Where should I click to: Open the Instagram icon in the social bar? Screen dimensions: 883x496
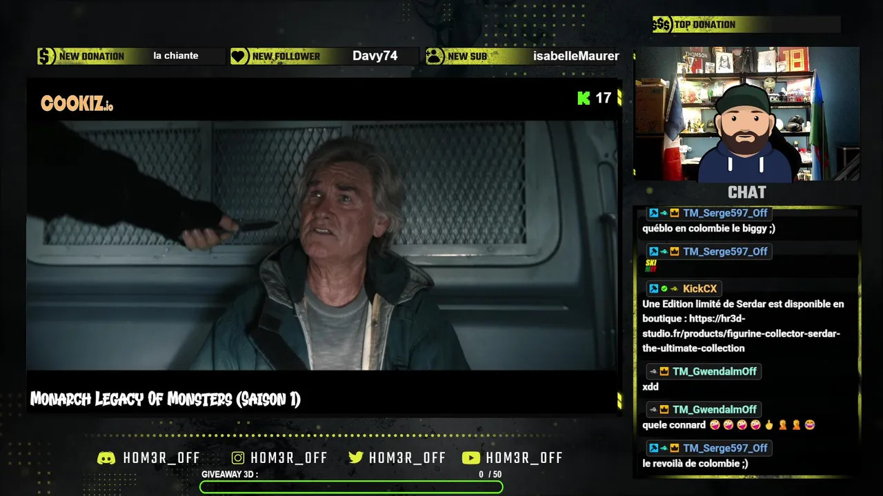(x=238, y=458)
